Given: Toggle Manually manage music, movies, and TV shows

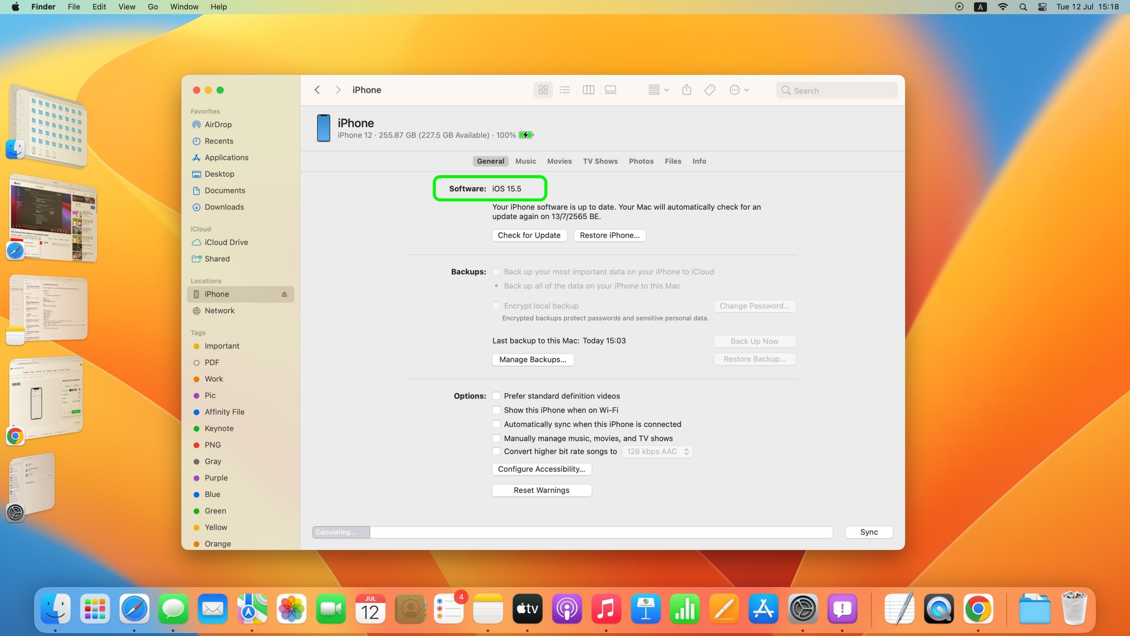Looking at the screenshot, I should 497,438.
